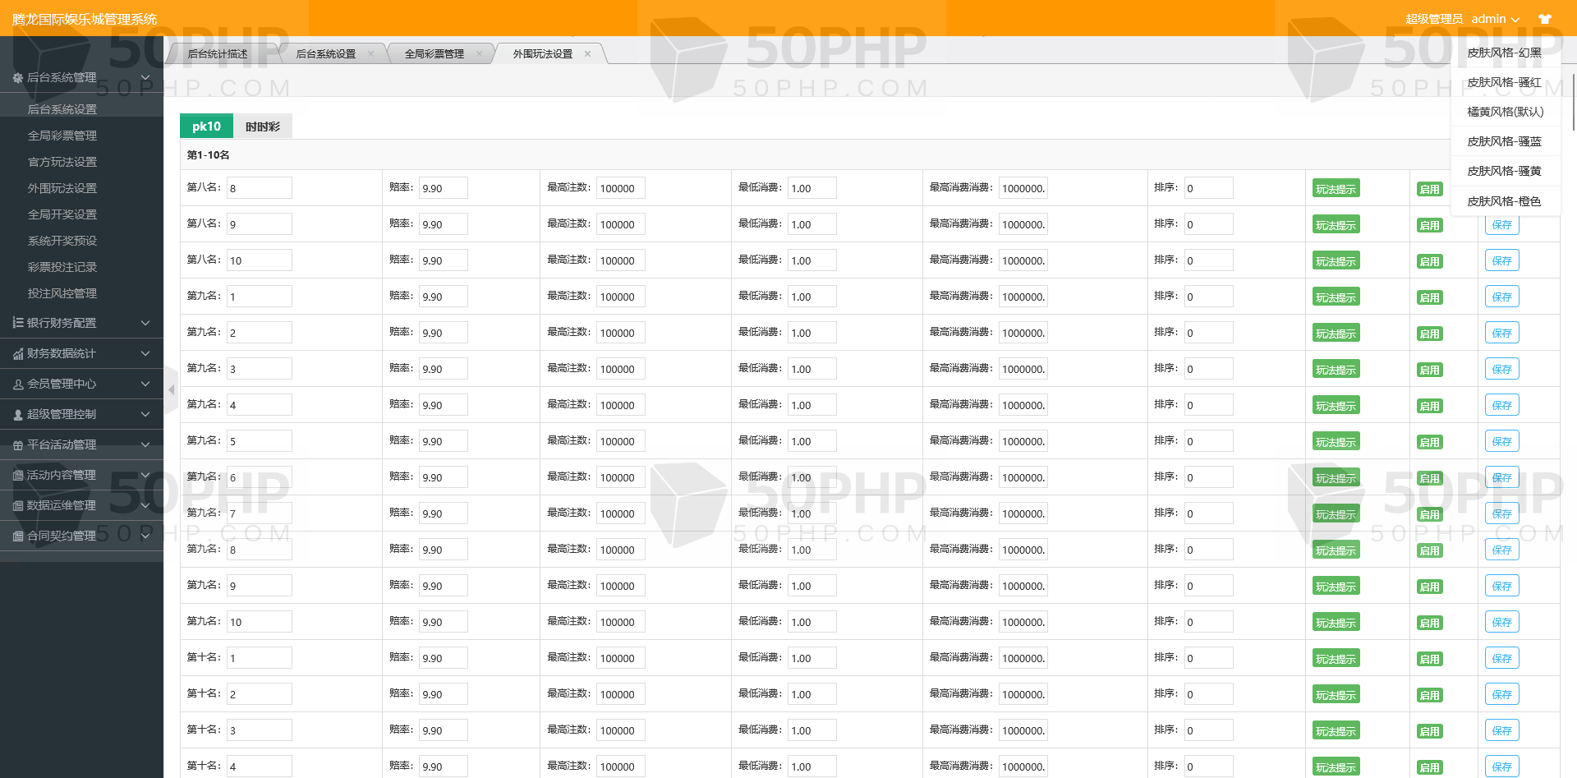Image resolution: width=1577 pixels, height=778 pixels.
Task: Click the user icon beside 会员管理中心
Action: (17, 384)
